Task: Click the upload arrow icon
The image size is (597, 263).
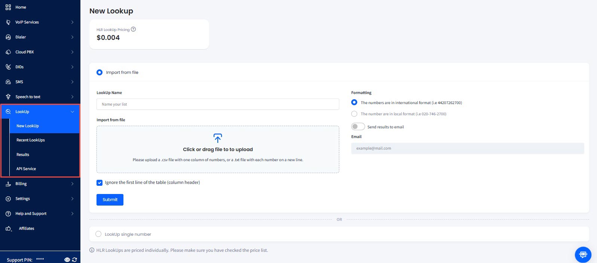Action: point(218,138)
